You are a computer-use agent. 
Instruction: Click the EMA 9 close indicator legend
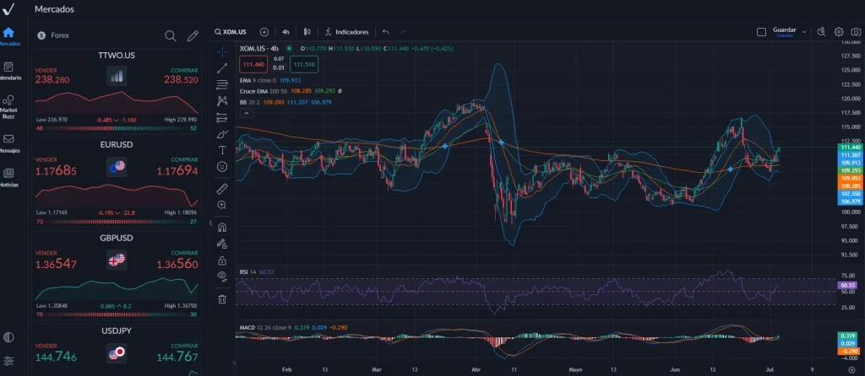point(258,80)
